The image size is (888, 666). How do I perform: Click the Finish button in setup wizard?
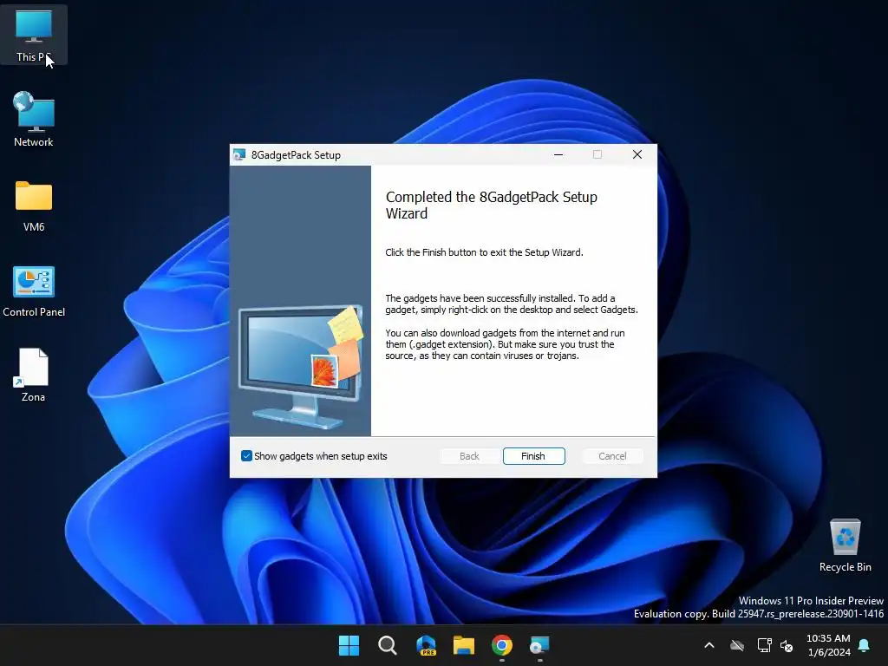[533, 456]
